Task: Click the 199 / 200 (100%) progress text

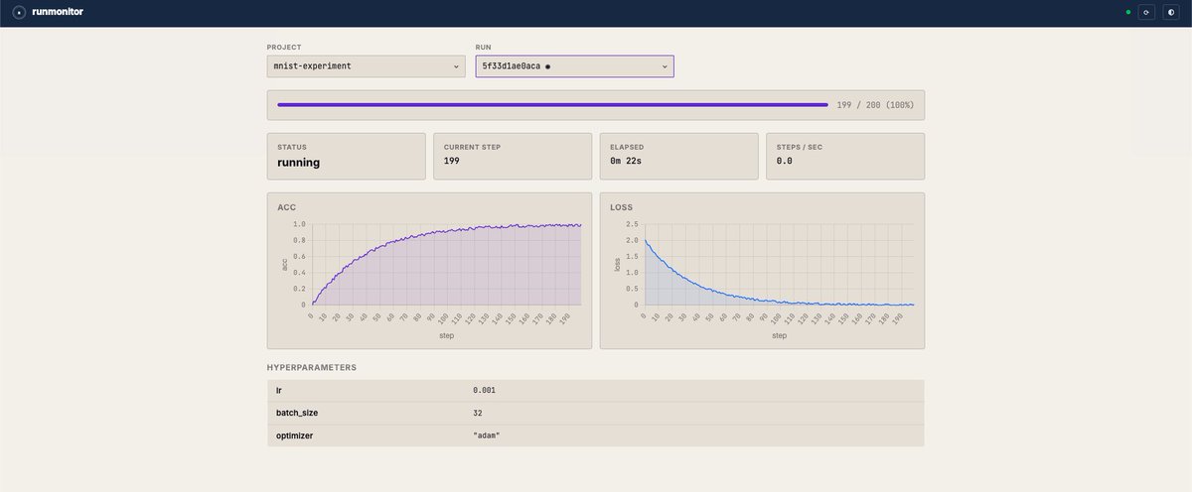Action: tap(875, 104)
